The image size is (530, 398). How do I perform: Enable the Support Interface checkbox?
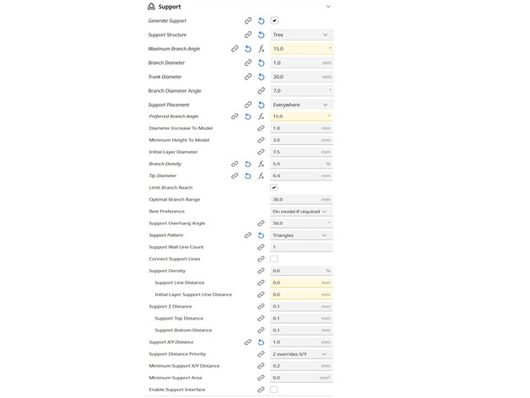[x=274, y=390]
